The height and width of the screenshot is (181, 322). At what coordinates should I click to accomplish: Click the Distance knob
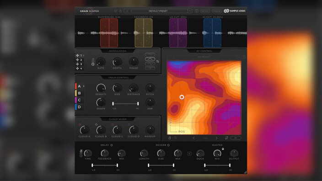[134, 88]
